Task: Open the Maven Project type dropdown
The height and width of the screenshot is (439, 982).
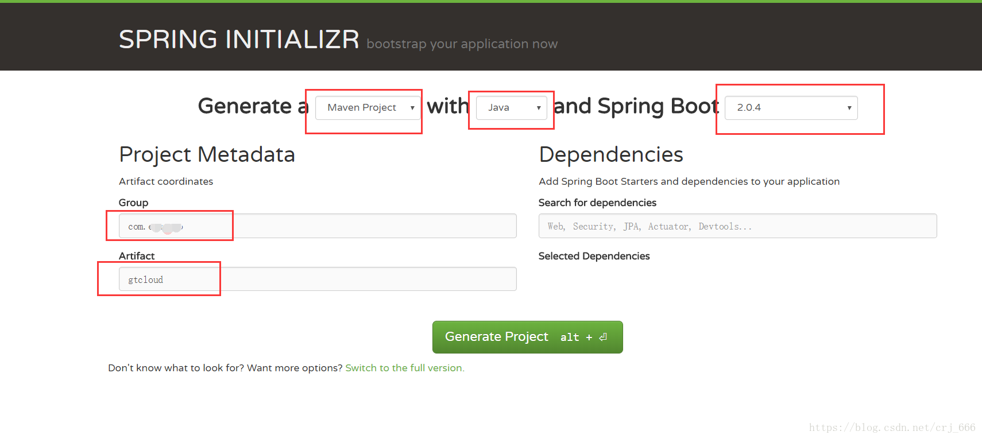Action: point(368,107)
